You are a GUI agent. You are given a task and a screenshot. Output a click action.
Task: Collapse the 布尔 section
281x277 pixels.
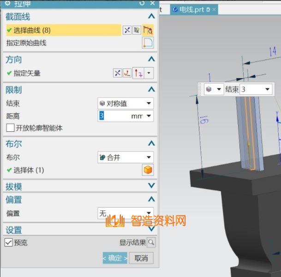pos(151,143)
